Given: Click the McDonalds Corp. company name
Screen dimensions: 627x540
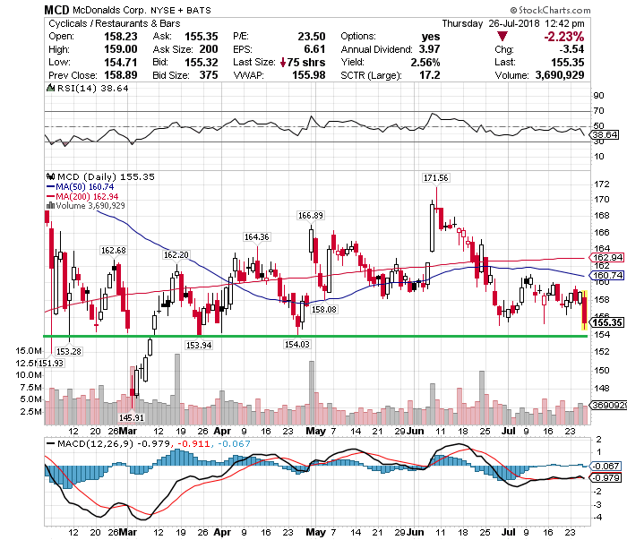Looking at the screenshot, I should [x=109, y=10].
